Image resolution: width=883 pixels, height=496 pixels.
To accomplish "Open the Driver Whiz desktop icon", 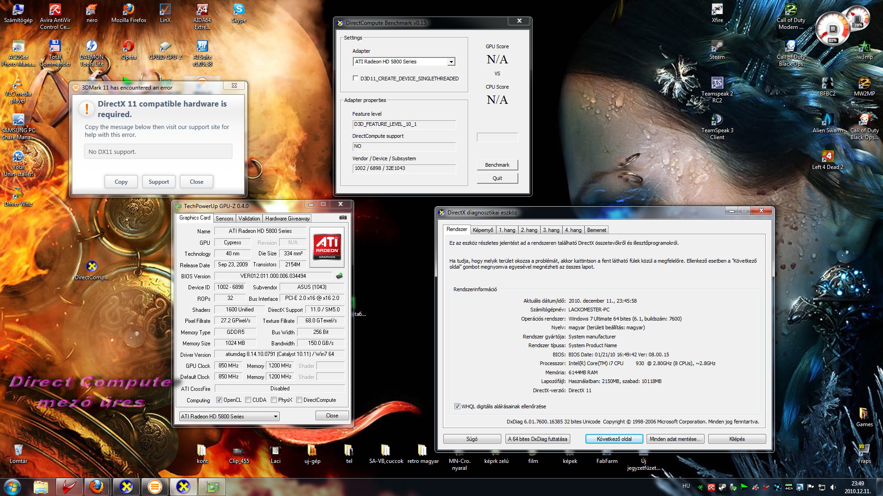I will [18, 197].
